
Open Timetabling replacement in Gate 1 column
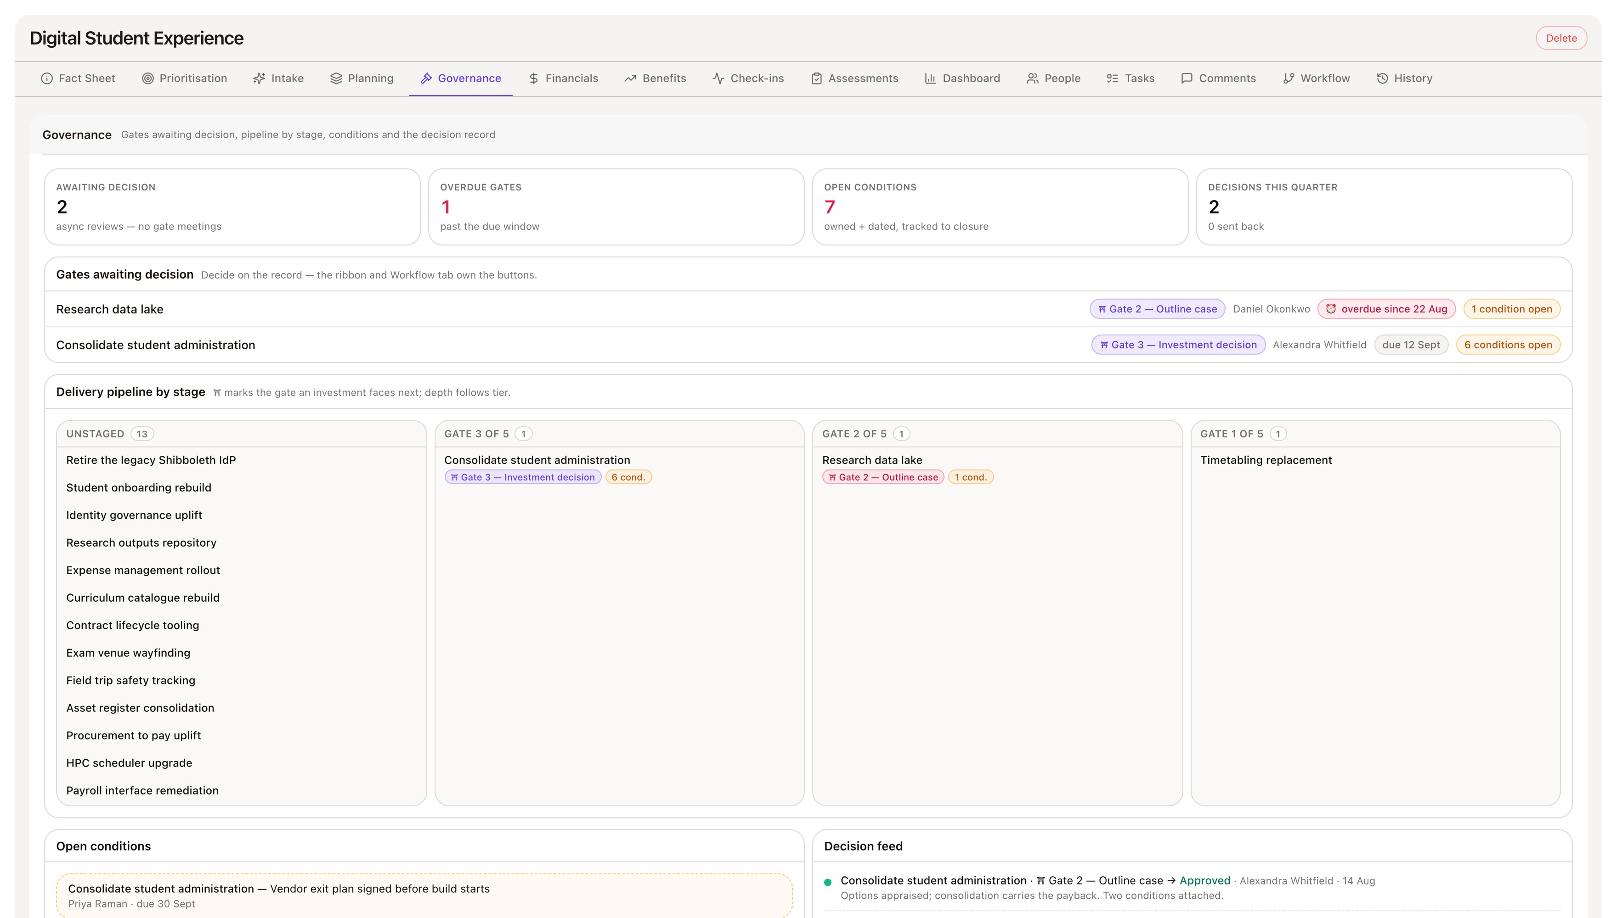coord(1266,460)
